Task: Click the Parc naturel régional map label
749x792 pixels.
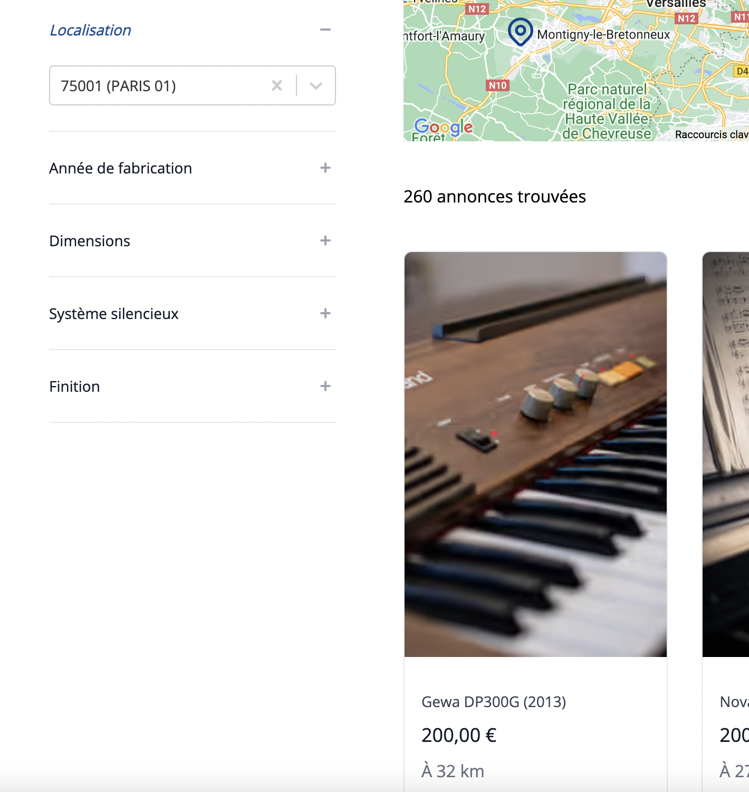Action: [x=607, y=111]
